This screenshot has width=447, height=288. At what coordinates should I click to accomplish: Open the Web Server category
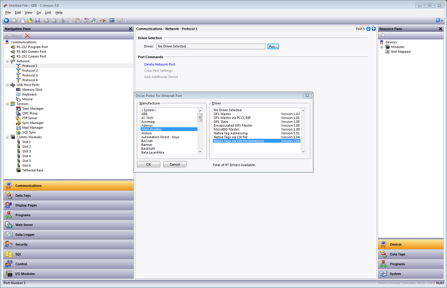coord(69,225)
